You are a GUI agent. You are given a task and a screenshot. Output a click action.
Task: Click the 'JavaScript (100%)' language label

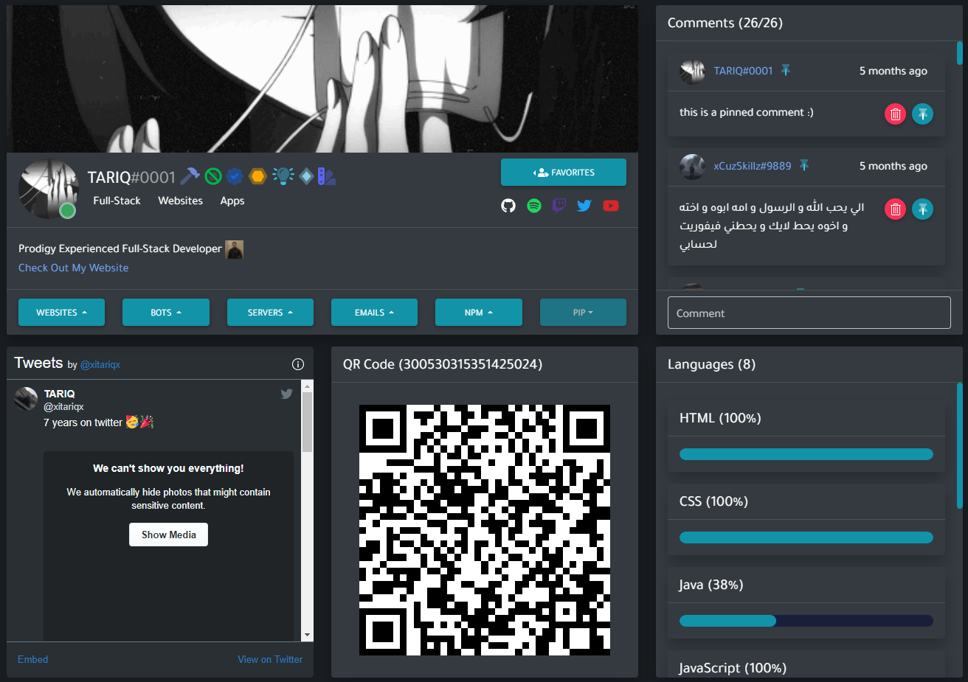[733, 668]
